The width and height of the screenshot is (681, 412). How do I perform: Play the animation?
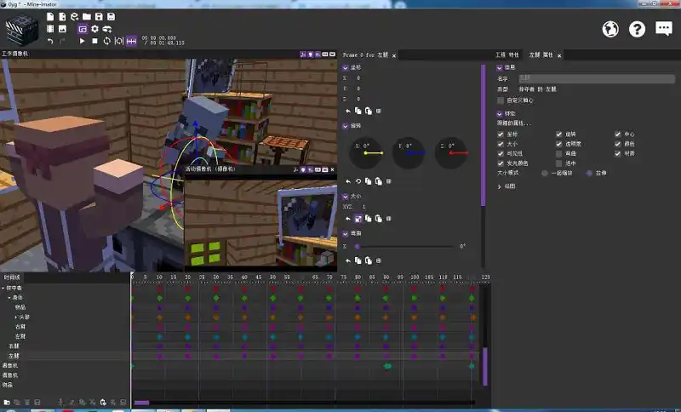82,41
